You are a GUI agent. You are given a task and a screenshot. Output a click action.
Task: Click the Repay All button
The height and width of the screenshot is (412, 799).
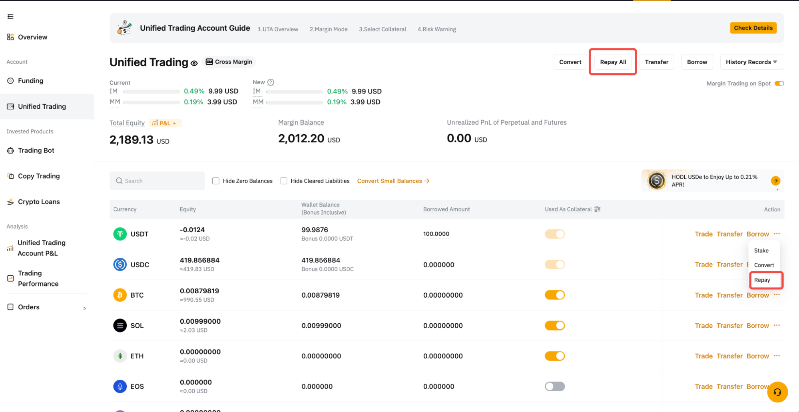click(x=613, y=62)
